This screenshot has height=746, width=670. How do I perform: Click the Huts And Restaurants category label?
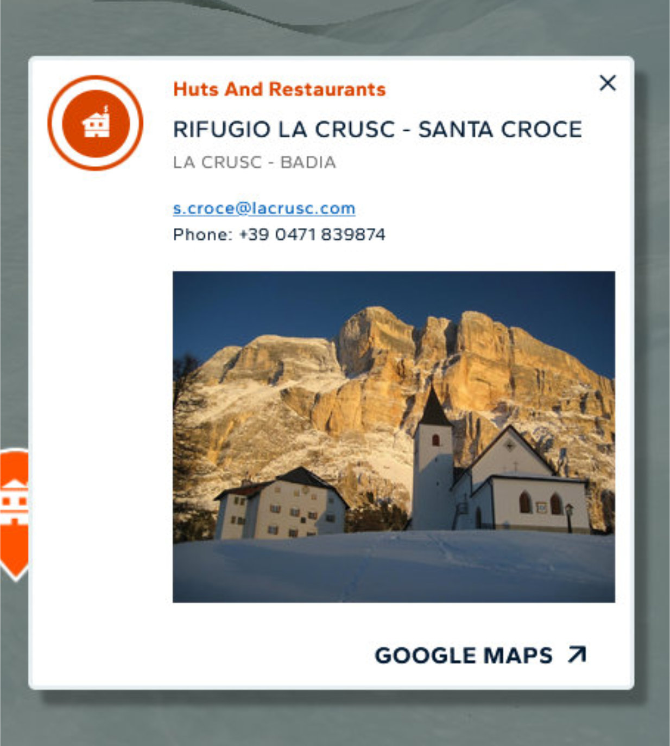(279, 89)
